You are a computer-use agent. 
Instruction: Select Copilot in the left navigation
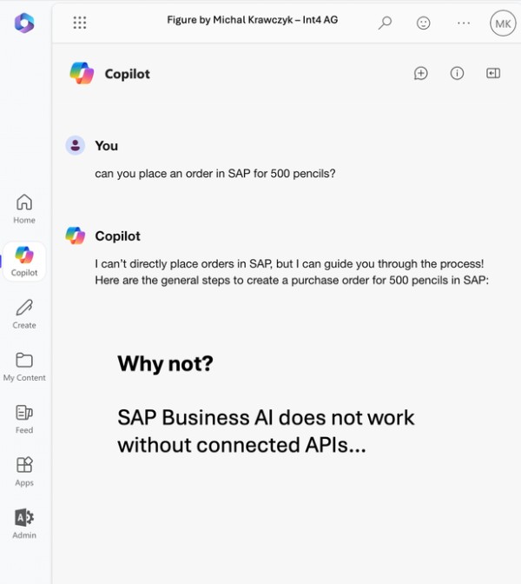coord(24,261)
